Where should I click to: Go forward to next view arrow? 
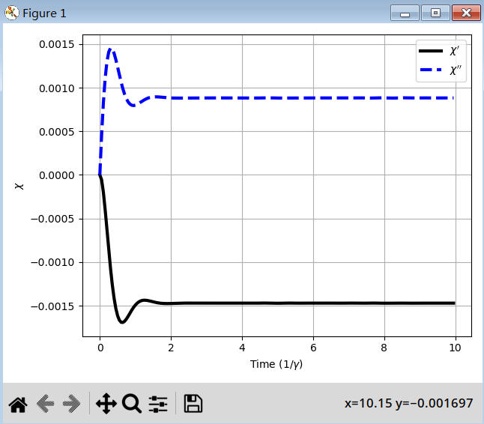click(x=71, y=405)
